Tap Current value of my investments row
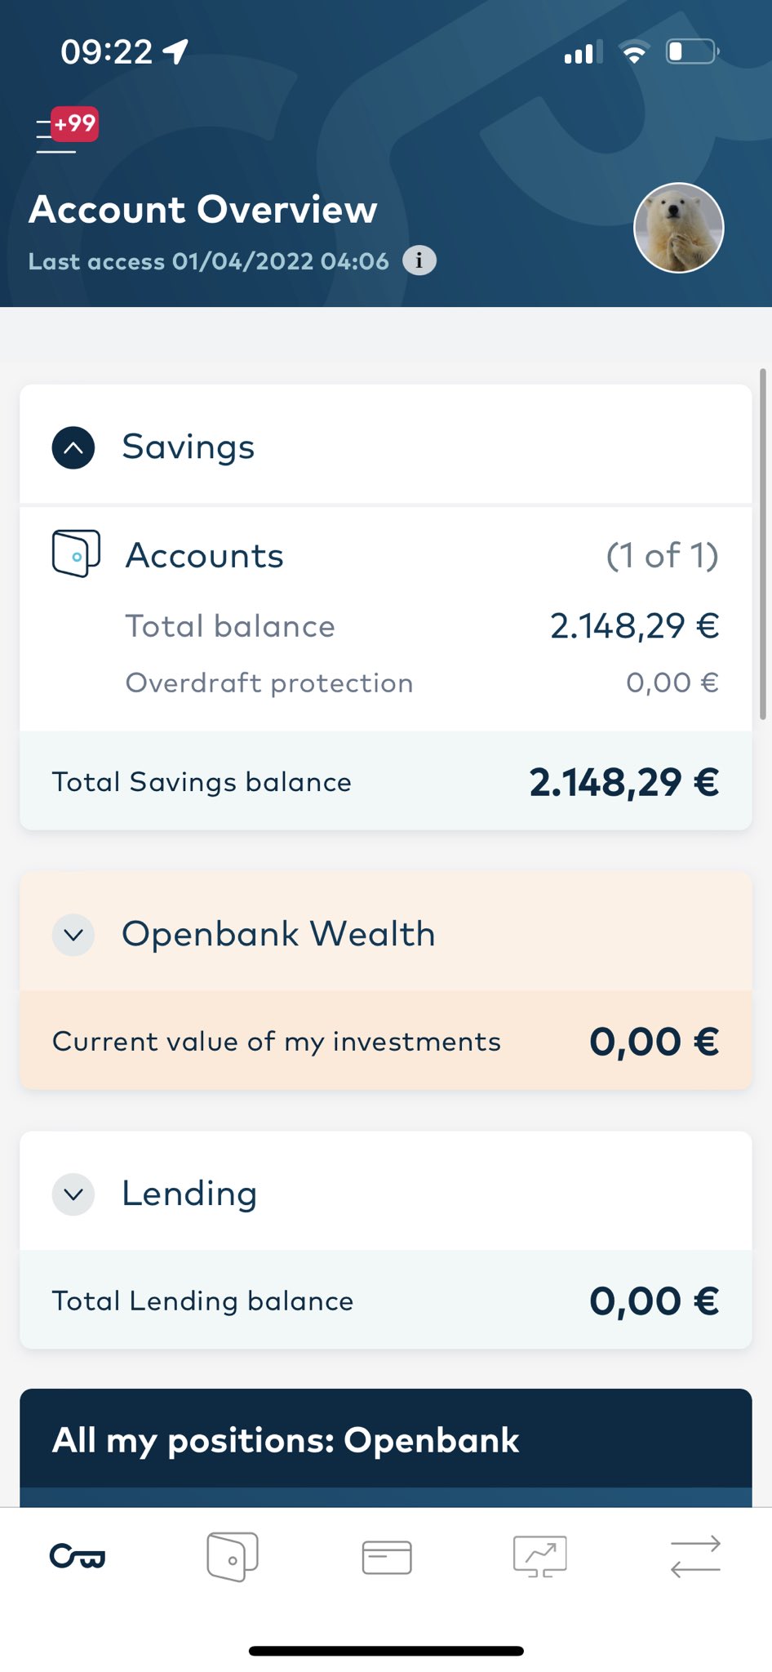772x1672 pixels. (x=385, y=1042)
